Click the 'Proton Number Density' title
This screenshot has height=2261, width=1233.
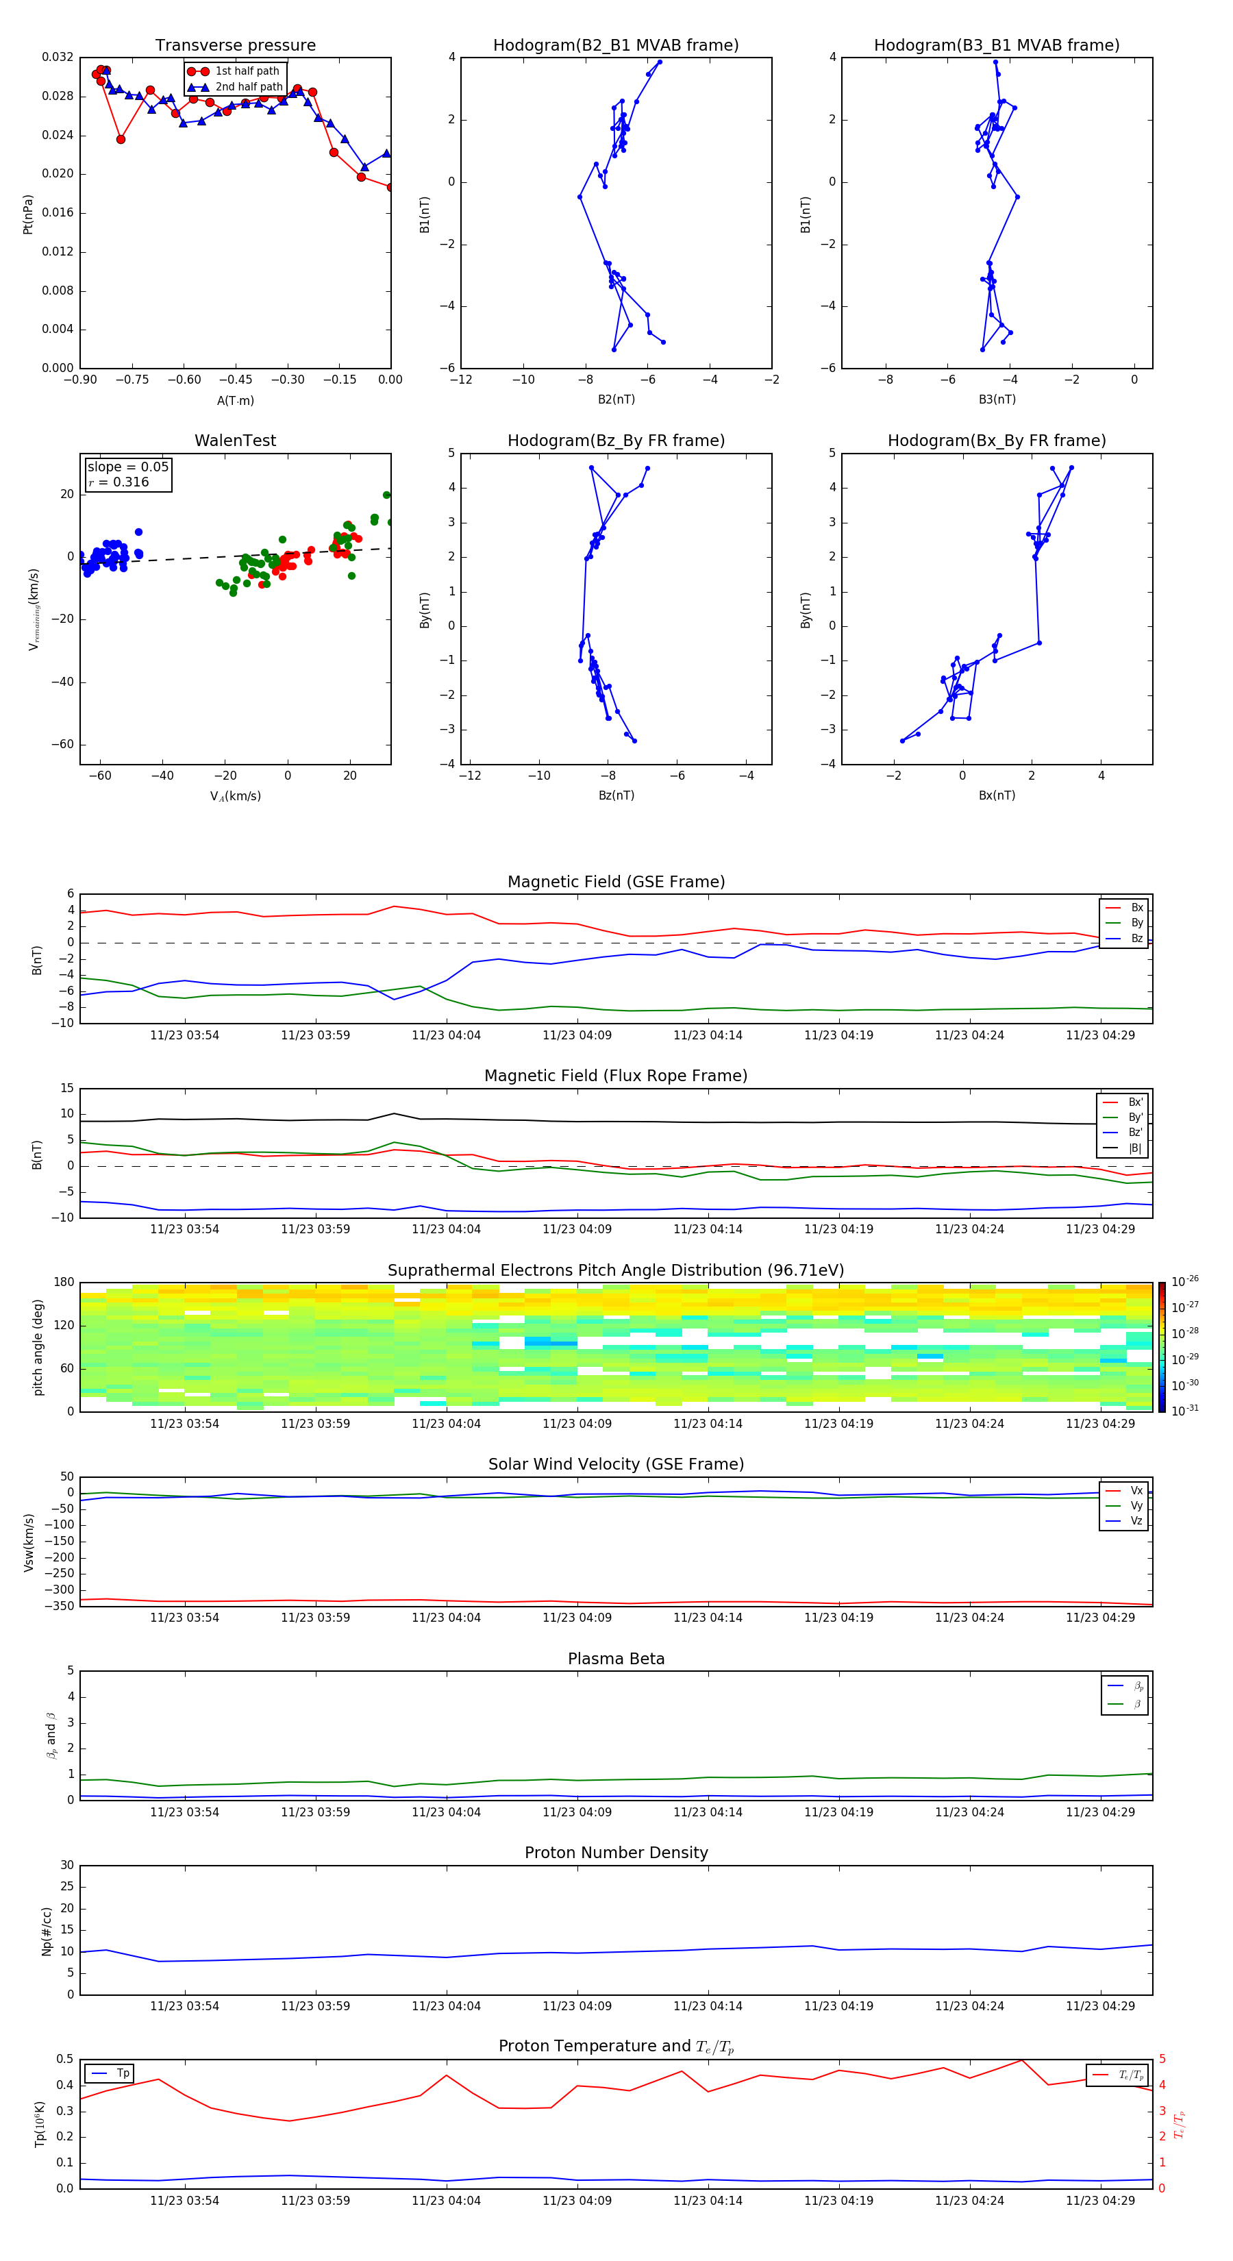[x=616, y=1854]
